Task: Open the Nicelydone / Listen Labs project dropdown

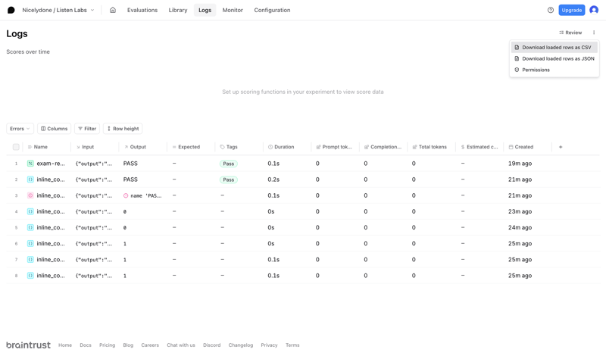Action: [58, 10]
